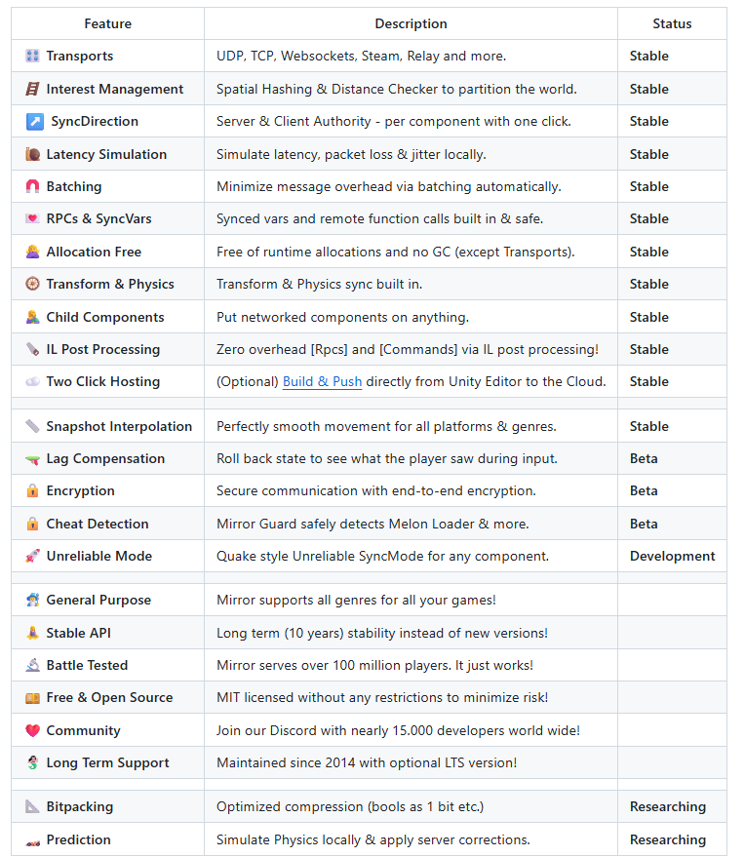Click the Interest Management feature name
The image size is (745, 857).
click(115, 89)
